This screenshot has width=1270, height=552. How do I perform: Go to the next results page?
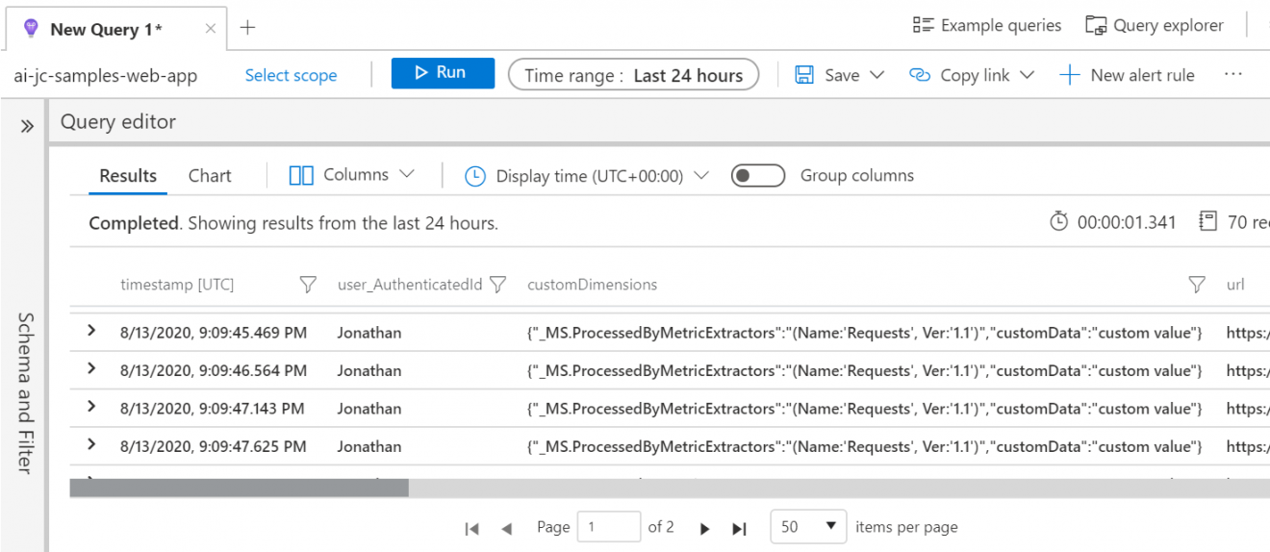click(x=705, y=528)
